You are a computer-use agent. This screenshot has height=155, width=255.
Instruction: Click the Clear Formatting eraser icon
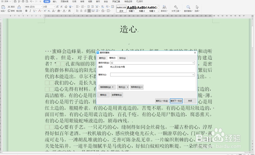pyautogui.click(x=66, y=7)
